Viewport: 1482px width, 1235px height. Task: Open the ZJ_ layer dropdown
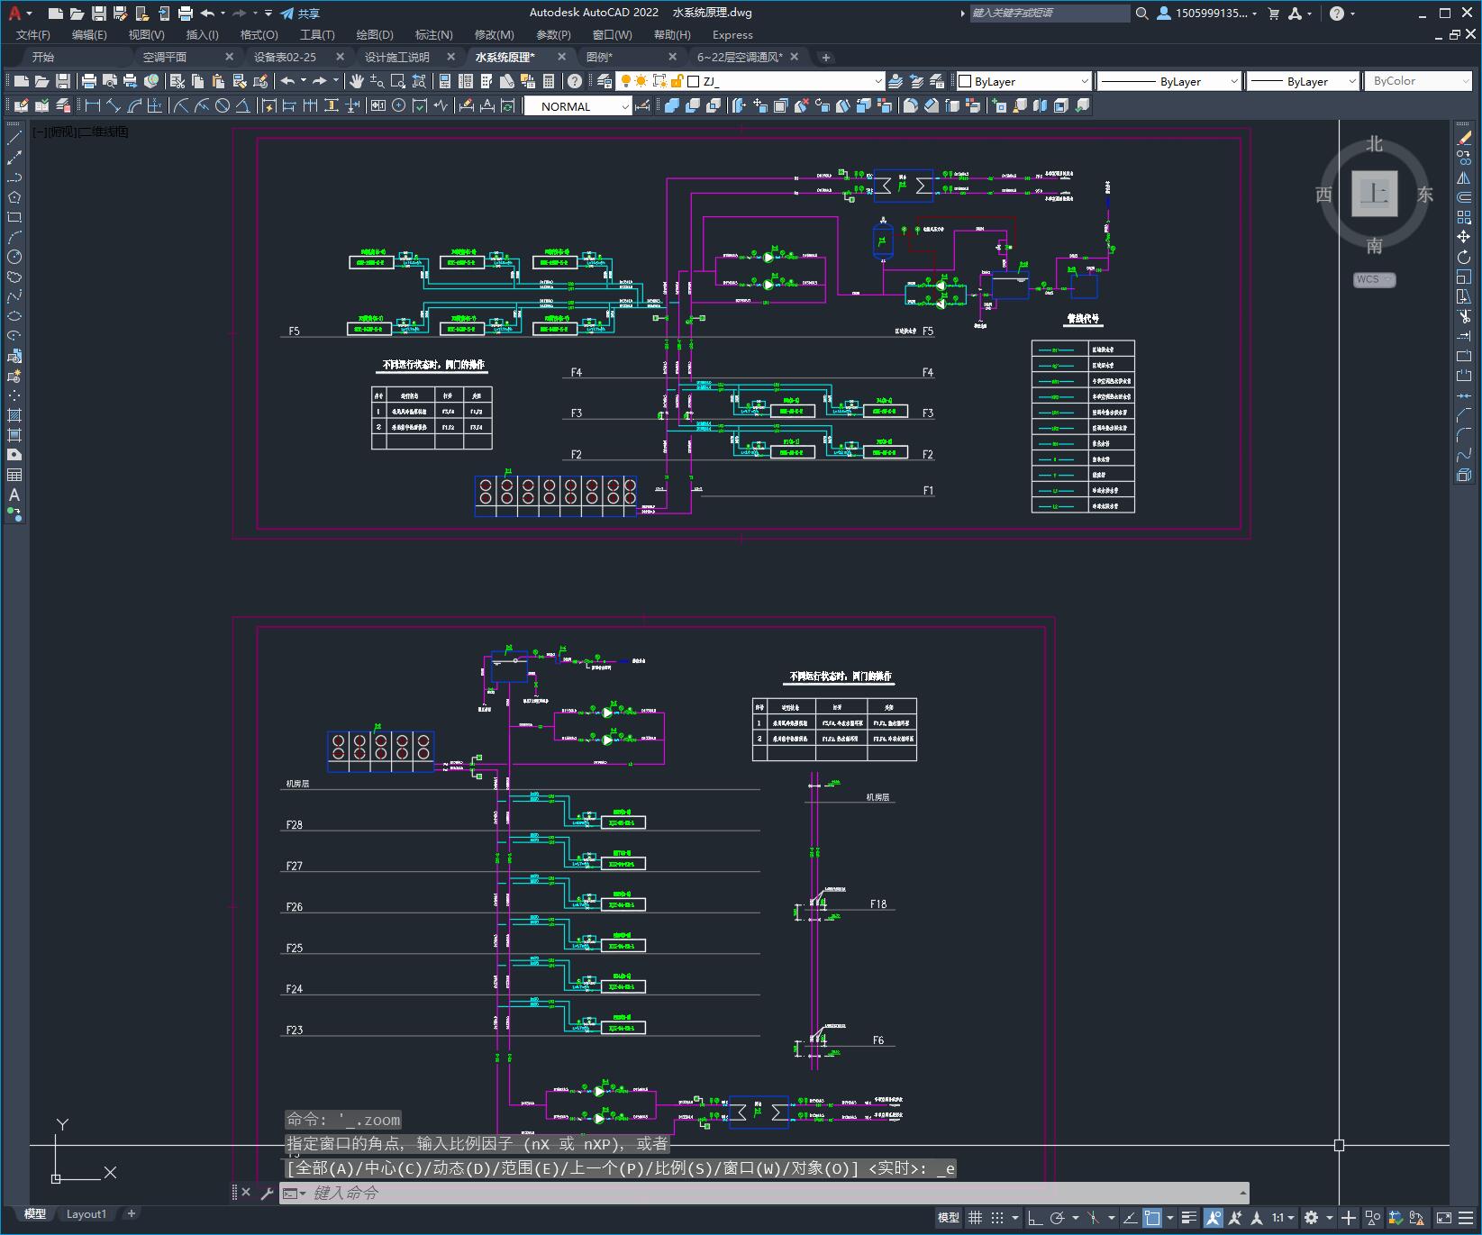pos(785,81)
